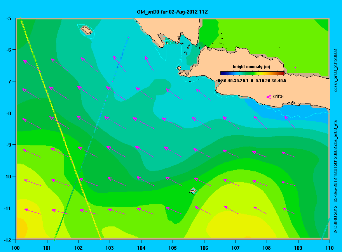
Task: Click the plot title OM_anD0 for 02-Aug-2012 11Z
Action: click(x=172, y=12)
